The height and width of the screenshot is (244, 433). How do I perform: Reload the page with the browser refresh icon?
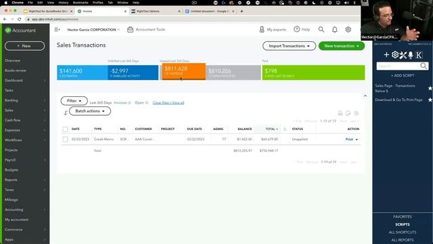click(x=19, y=19)
